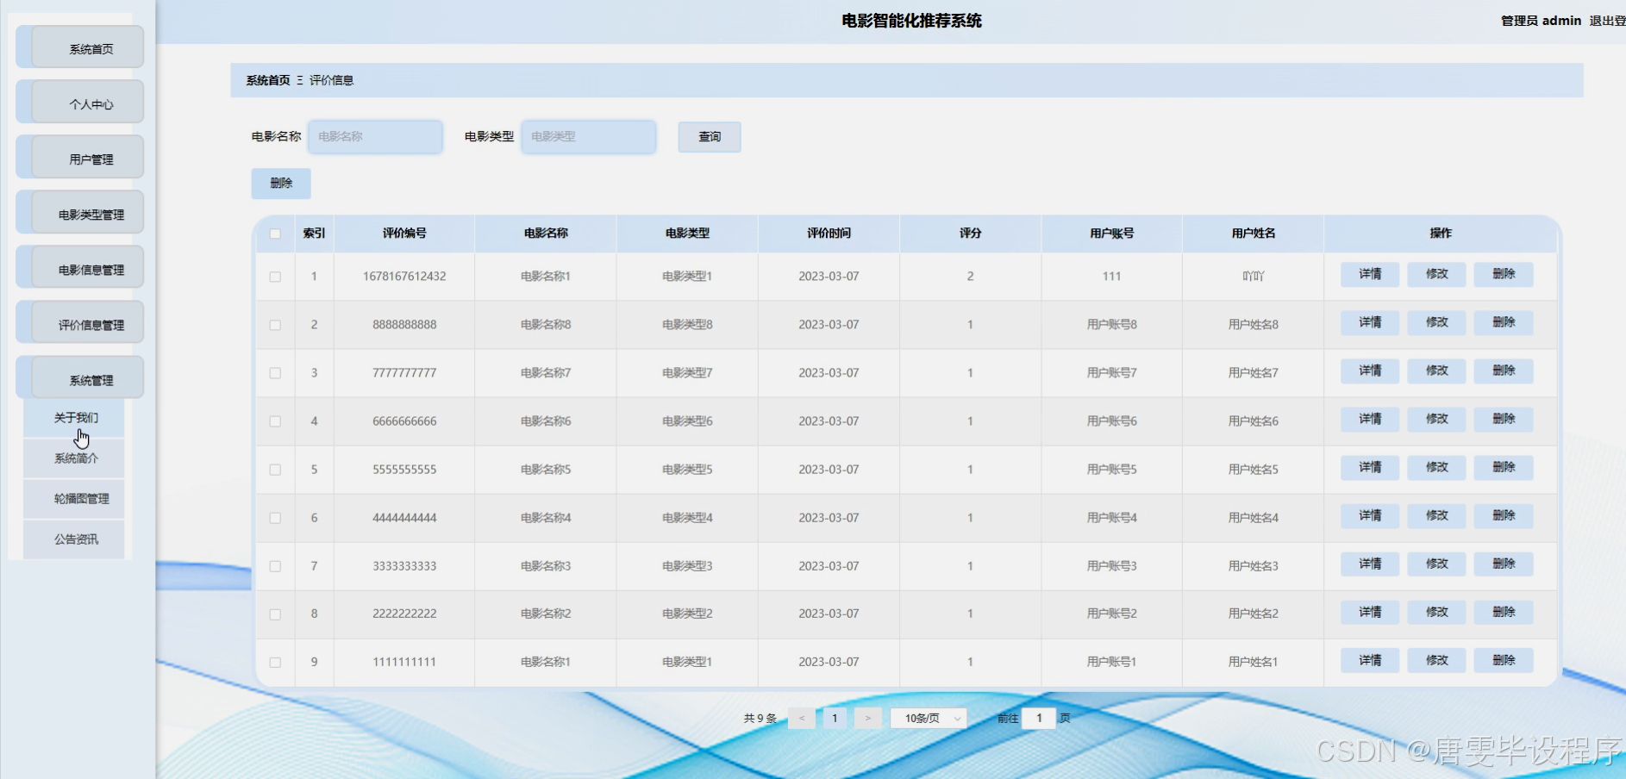Open 详情 for row 5555555555

click(1370, 467)
